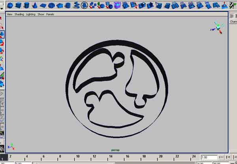This screenshot has width=237, height=164.
Task: Create a polygon plane from the shelf
Action: point(43,6)
